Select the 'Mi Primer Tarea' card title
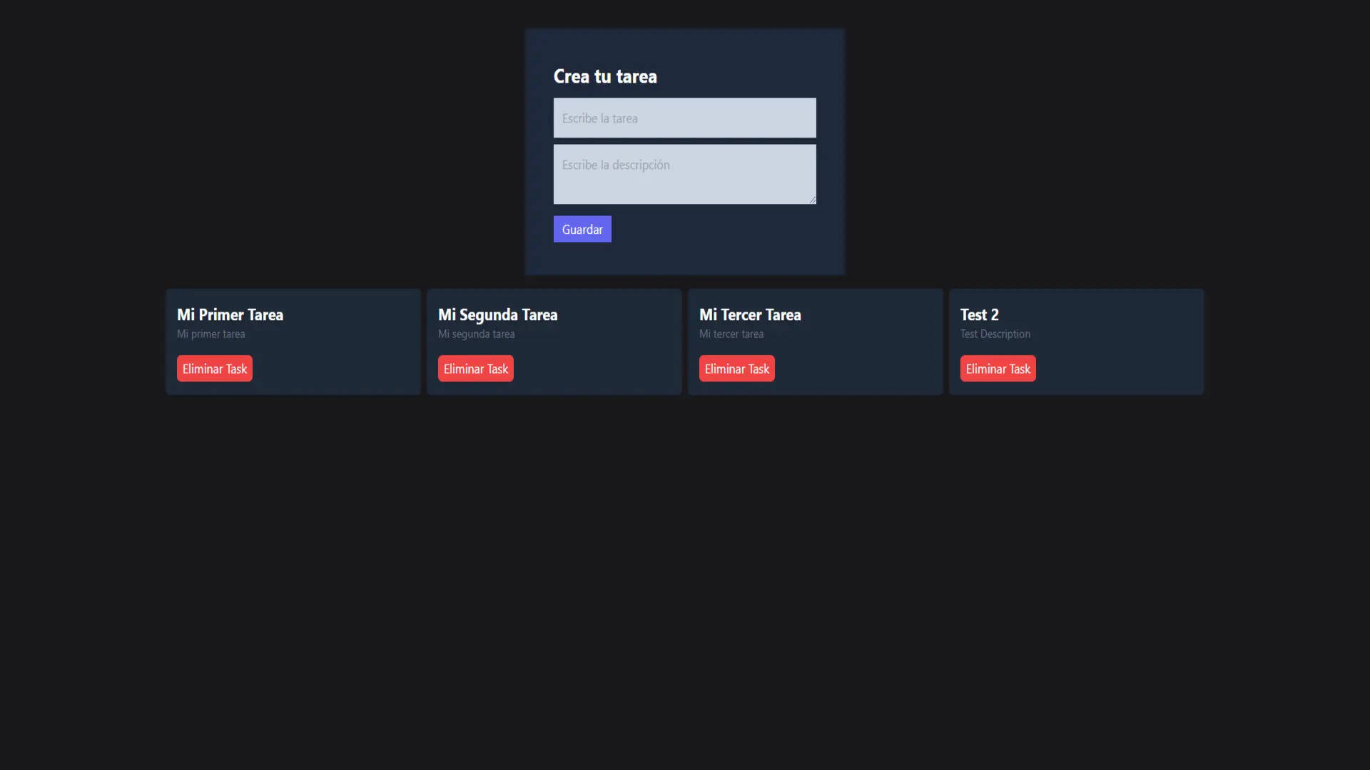Screen dimensions: 1370x770 (x=230, y=314)
